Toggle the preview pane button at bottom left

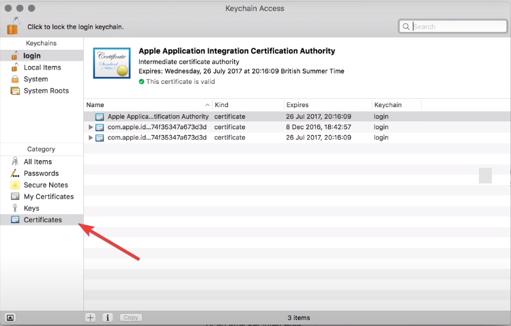pyautogui.click(x=10, y=318)
